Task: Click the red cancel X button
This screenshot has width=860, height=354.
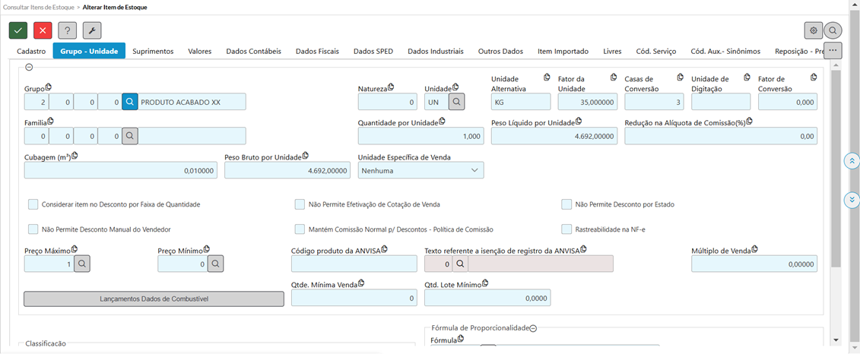Action: (43, 30)
